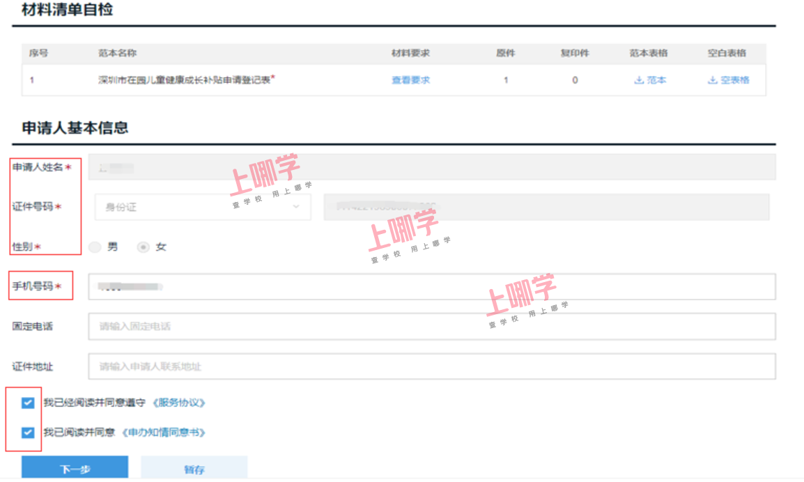This screenshot has width=804, height=482.
Task: Select the 男 gender radio button
Action: coord(96,247)
